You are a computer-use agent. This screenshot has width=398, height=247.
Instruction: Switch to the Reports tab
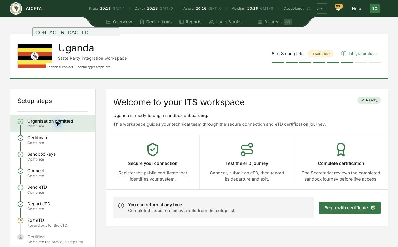pos(190,22)
